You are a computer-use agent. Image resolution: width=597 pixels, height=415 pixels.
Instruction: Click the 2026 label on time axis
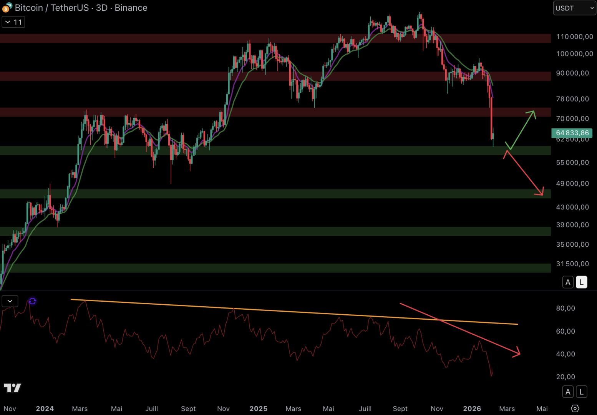tap(472, 408)
